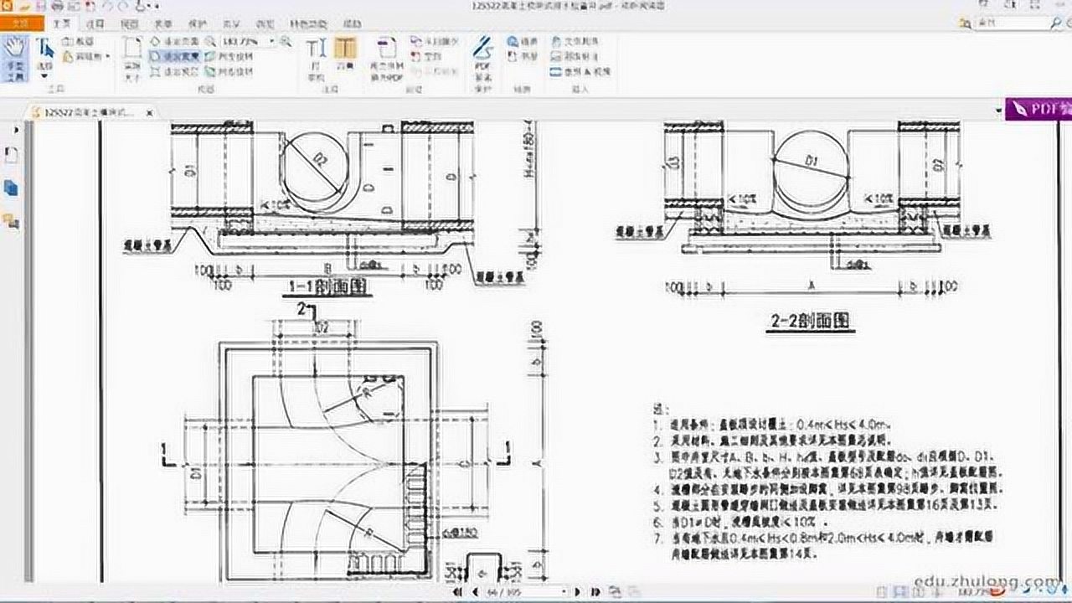Open the pages panel in left sidebar
Screen dimensions: 1072x603
click(x=12, y=188)
